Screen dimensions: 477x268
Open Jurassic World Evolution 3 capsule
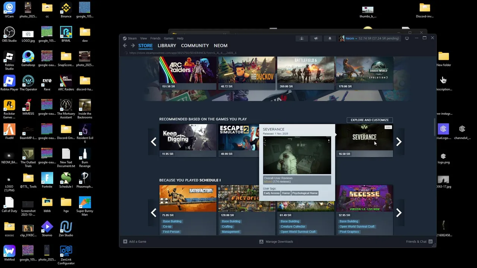tap(364, 73)
